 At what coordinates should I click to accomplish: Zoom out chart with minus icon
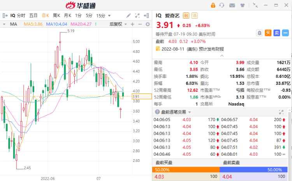click(140, 24)
